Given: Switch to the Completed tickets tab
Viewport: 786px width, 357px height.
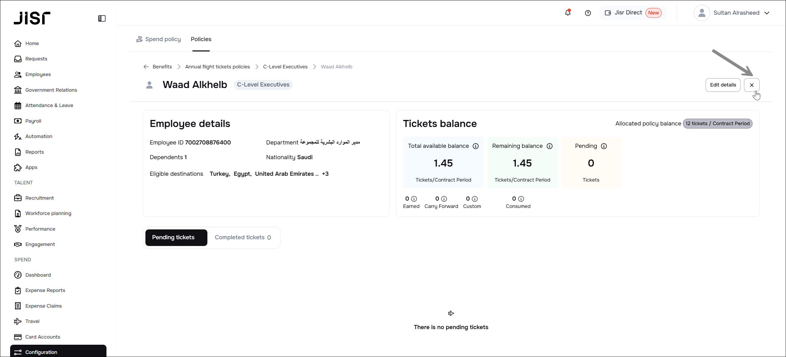Looking at the screenshot, I should tap(242, 237).
